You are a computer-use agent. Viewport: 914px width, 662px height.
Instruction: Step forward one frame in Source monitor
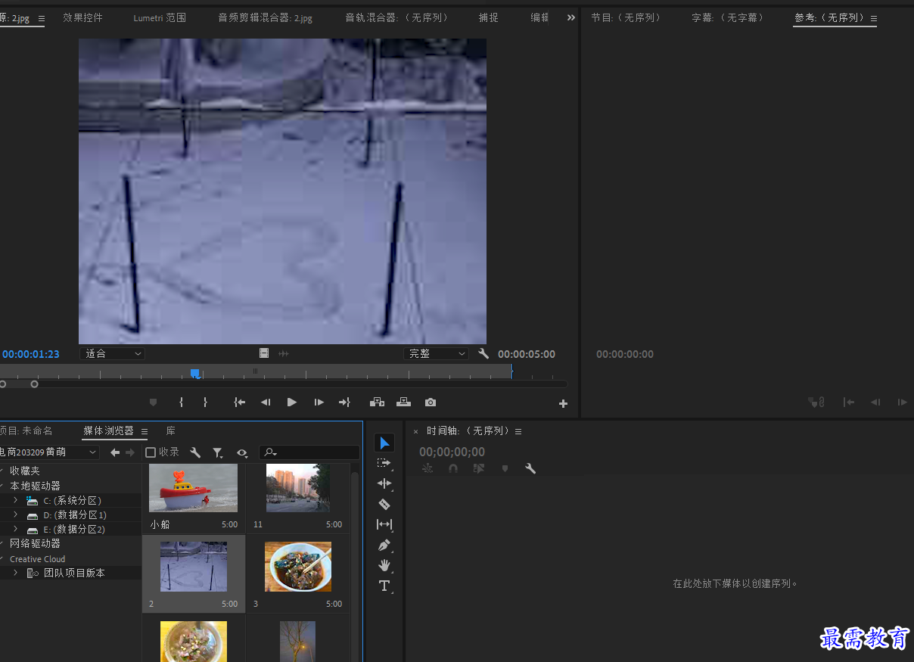pyautogui.click(x=319, y=402)
